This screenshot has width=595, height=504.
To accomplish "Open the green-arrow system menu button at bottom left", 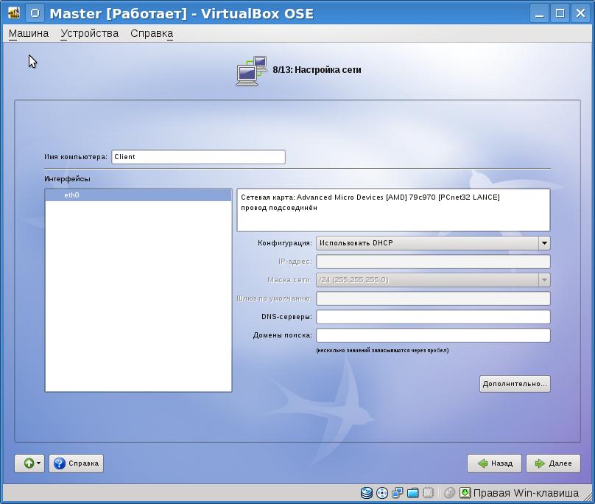I will tap(29, 463).
